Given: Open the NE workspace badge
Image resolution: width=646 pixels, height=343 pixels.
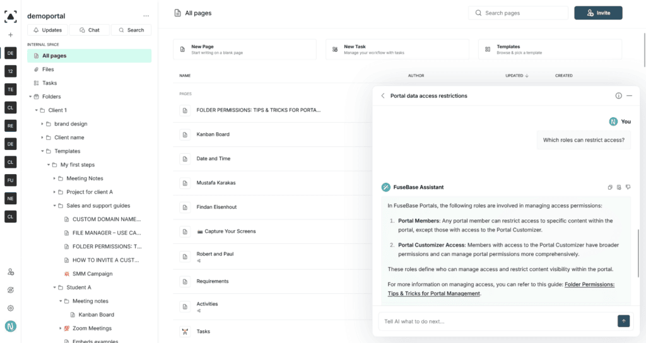Looking at the screenshot, I should [x=10, y=199].
